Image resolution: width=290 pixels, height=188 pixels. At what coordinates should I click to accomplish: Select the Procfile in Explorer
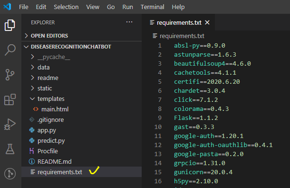pos(48,151)
